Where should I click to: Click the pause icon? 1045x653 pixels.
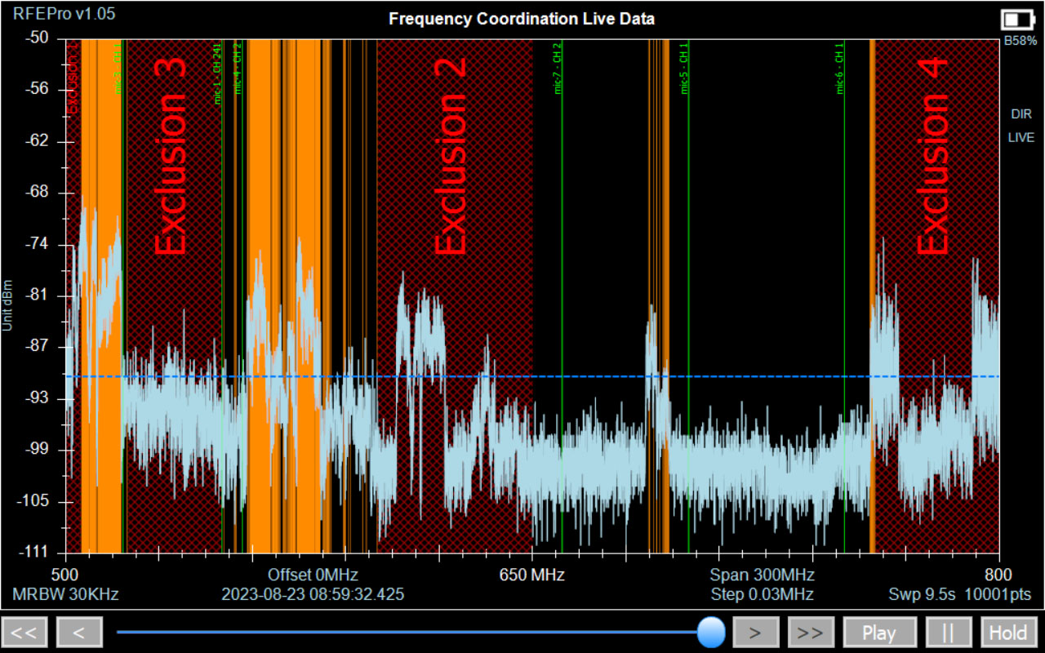click(x=949, y=632)
